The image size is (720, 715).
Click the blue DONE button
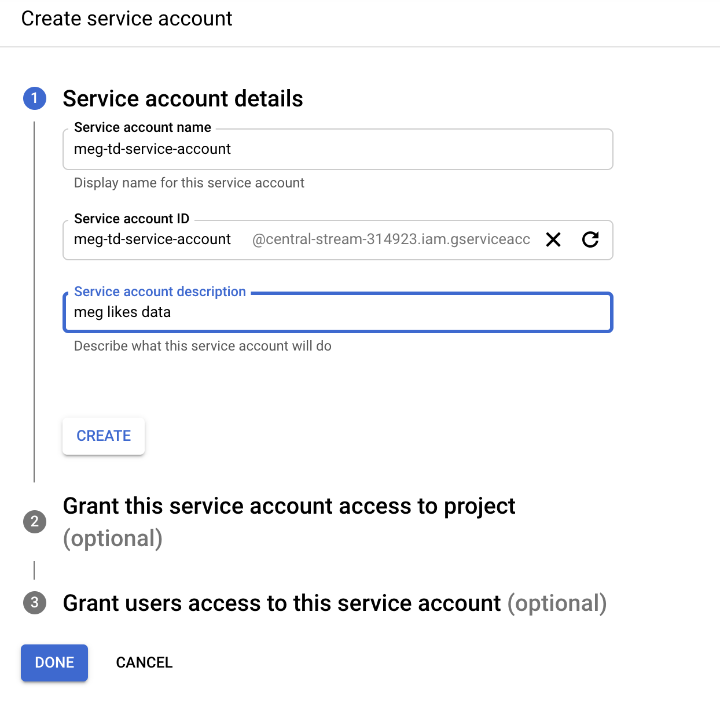(54, 662)
